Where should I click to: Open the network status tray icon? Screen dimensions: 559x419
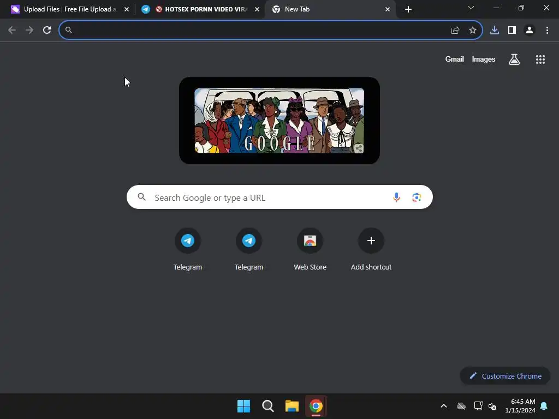478,406
